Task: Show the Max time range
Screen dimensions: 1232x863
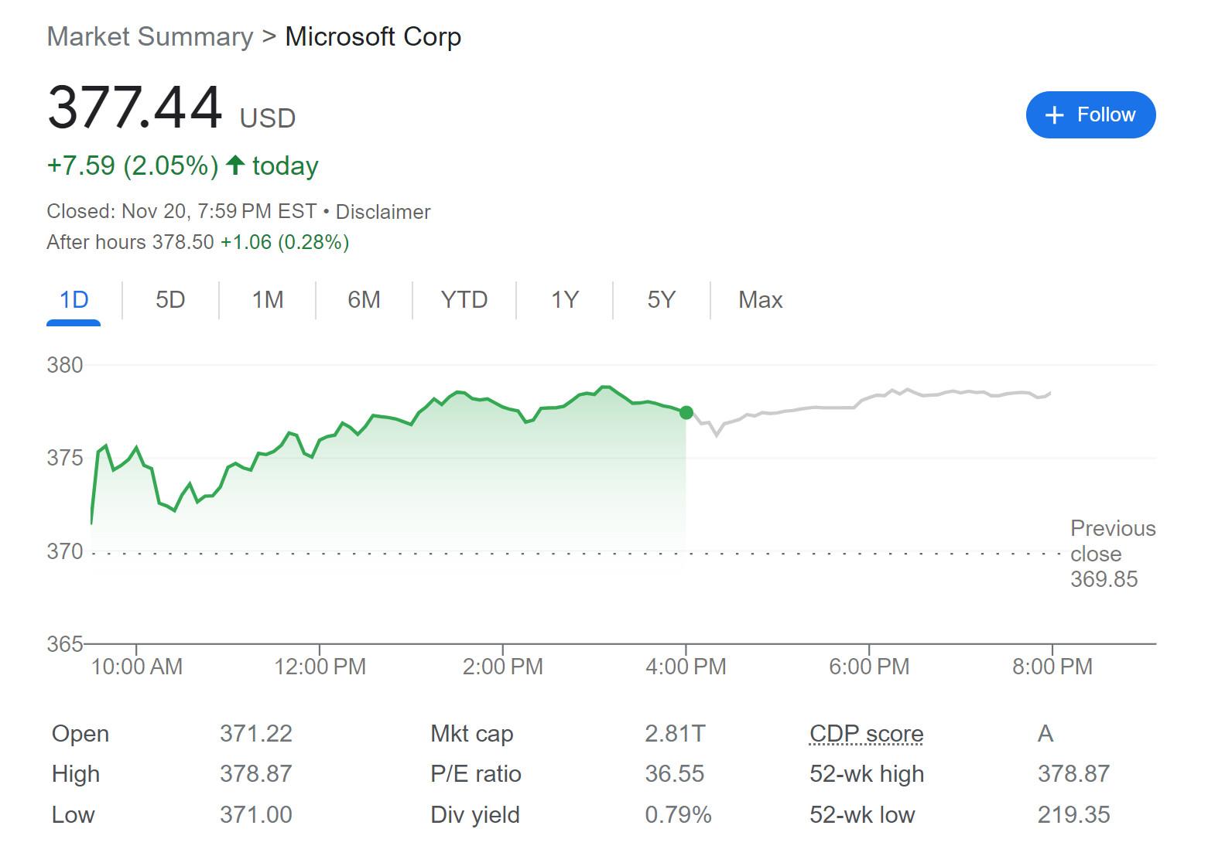Action: pos(760,300)
